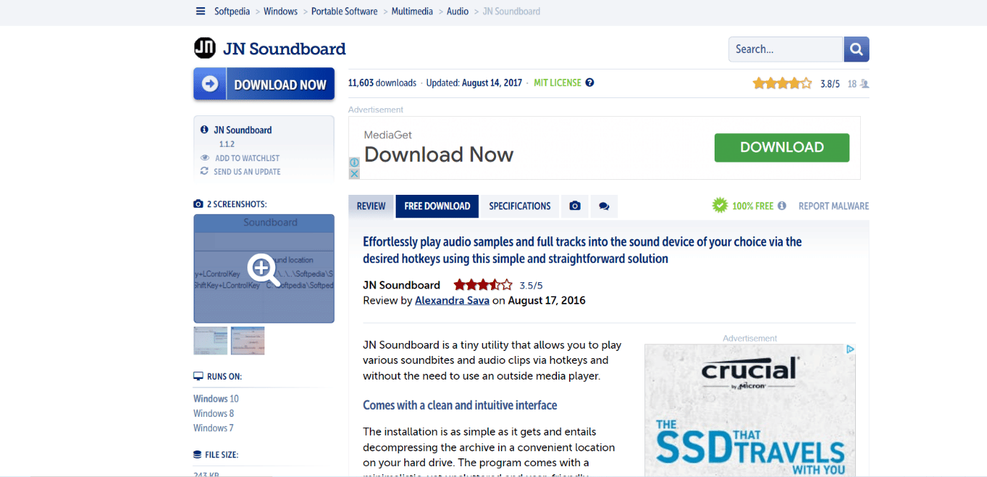Open the comments speech bubble tab
Viewport: 987px width, 477px height.
604,206
